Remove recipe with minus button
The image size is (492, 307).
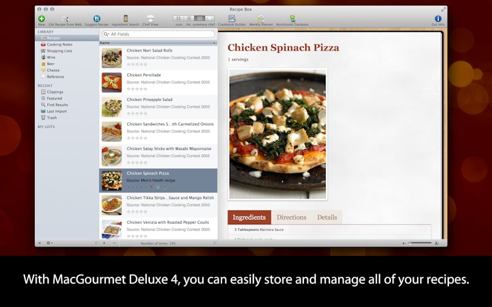[114, 243]
